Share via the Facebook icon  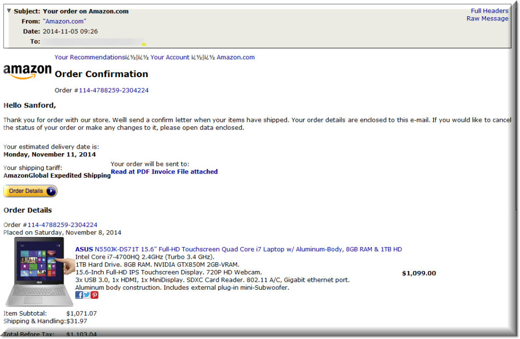(79, 295)
